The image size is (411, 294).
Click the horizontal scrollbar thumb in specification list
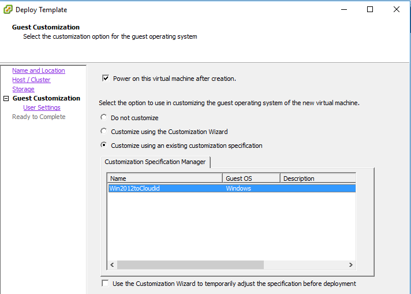pyautogui.click(x=190, y=265)
